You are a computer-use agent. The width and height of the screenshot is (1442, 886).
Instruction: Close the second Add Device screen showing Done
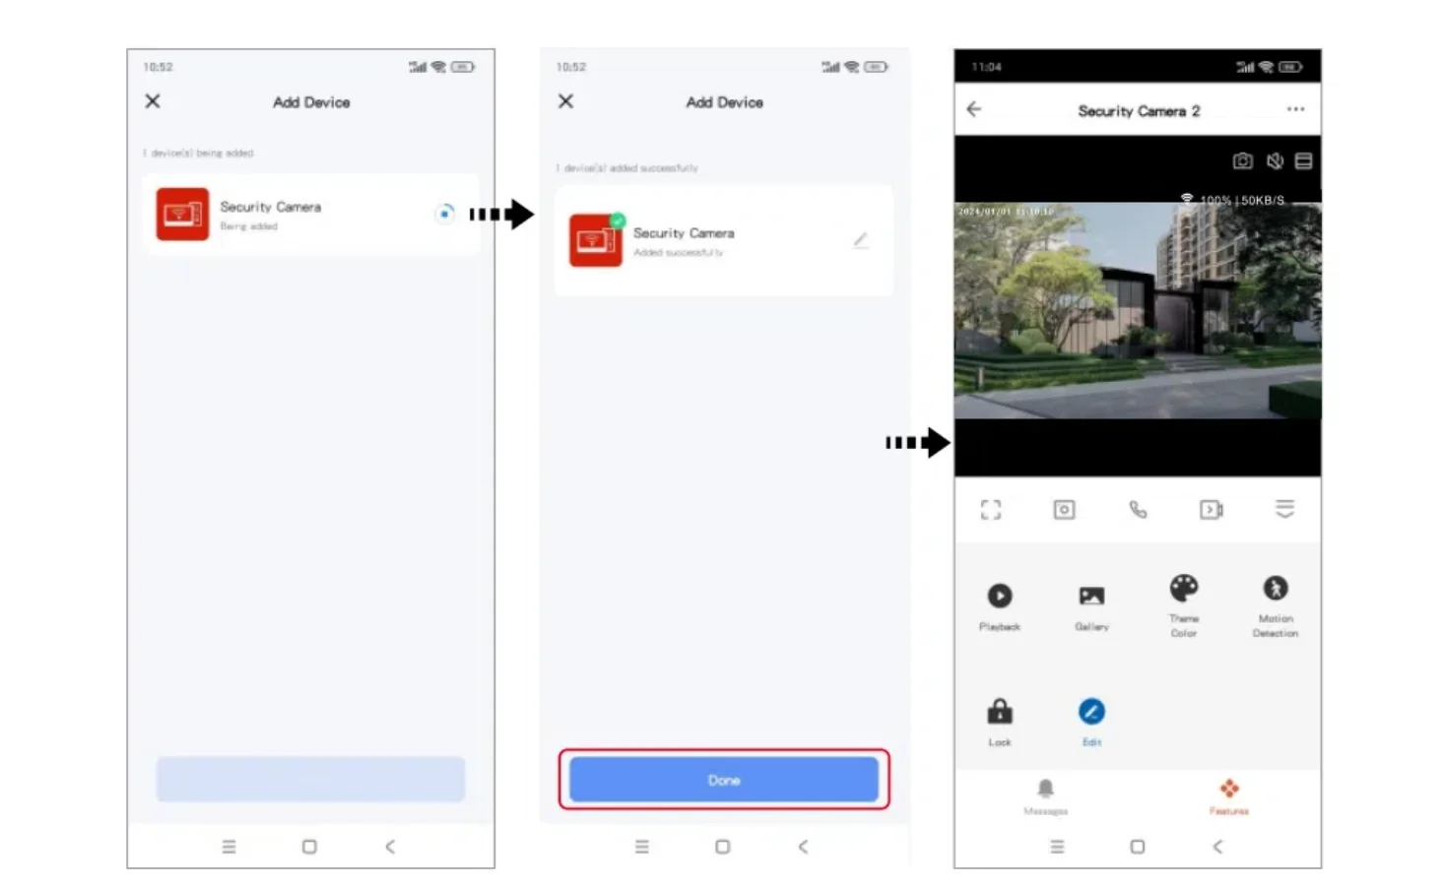(x=565, y=101)
